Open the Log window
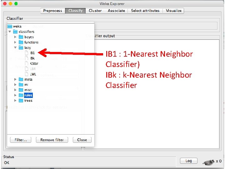This screenshot has height=169, width=225. pyautogui.click(x=189, y=161)
